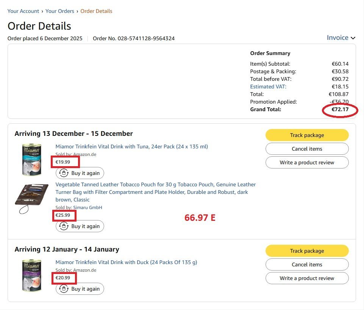
Task: Write a product review for Duck drink
Action: point(307,278)
